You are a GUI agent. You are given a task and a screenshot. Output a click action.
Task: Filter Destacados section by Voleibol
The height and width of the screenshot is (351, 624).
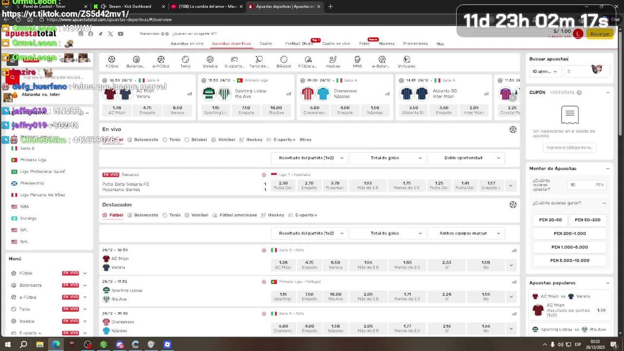196,215
